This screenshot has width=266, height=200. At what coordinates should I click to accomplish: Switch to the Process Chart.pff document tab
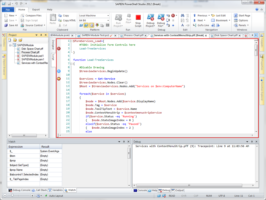pyautogui.click(x=134, y=35)
